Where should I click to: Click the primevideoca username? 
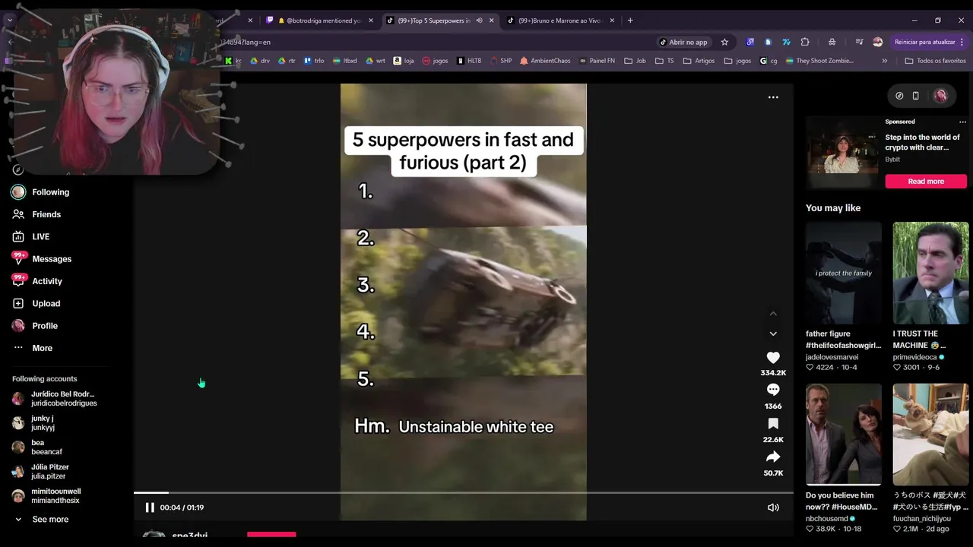pos(915,357)
